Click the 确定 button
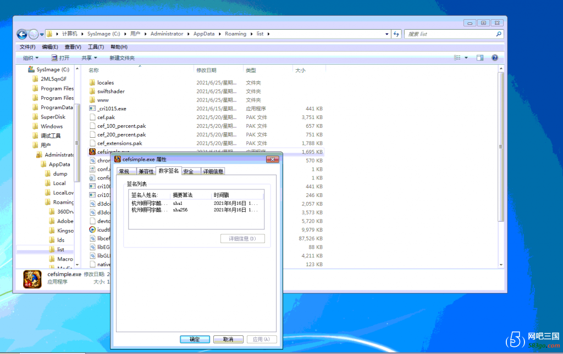The width and height of the screenshot is (563, 354). click(195, 339)
